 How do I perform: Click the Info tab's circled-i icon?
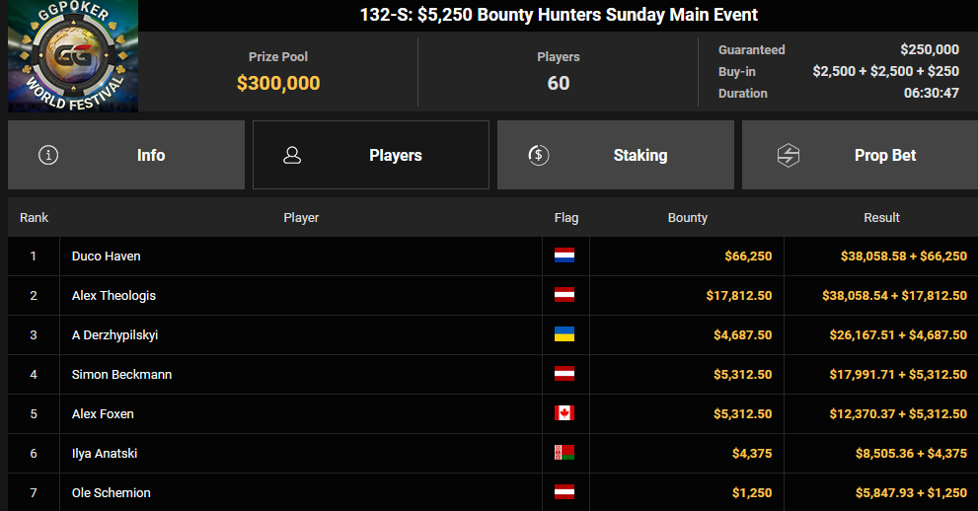(x=48, y=155)
